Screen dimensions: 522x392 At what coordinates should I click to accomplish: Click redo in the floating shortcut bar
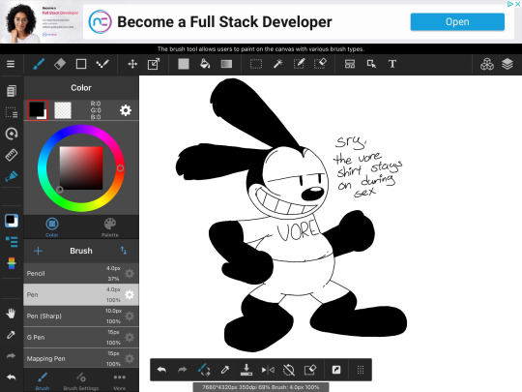183,370
